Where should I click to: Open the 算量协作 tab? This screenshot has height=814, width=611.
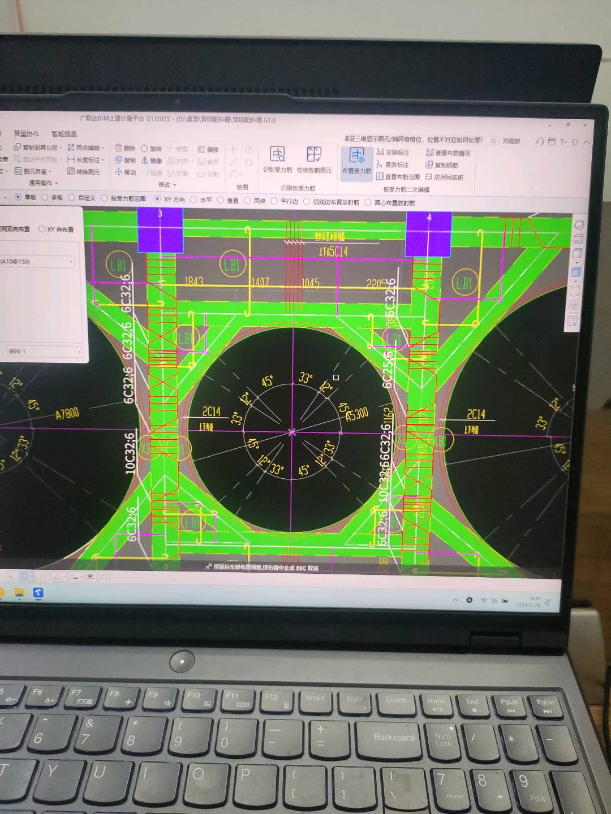tap(26, 133)
